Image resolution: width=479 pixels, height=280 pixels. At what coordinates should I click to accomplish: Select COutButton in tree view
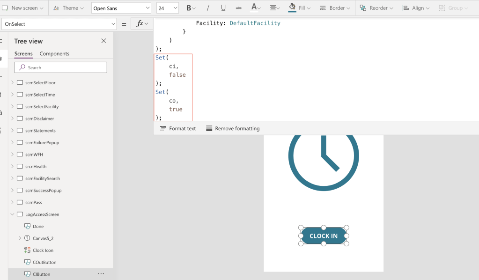[x=44, y=262]
